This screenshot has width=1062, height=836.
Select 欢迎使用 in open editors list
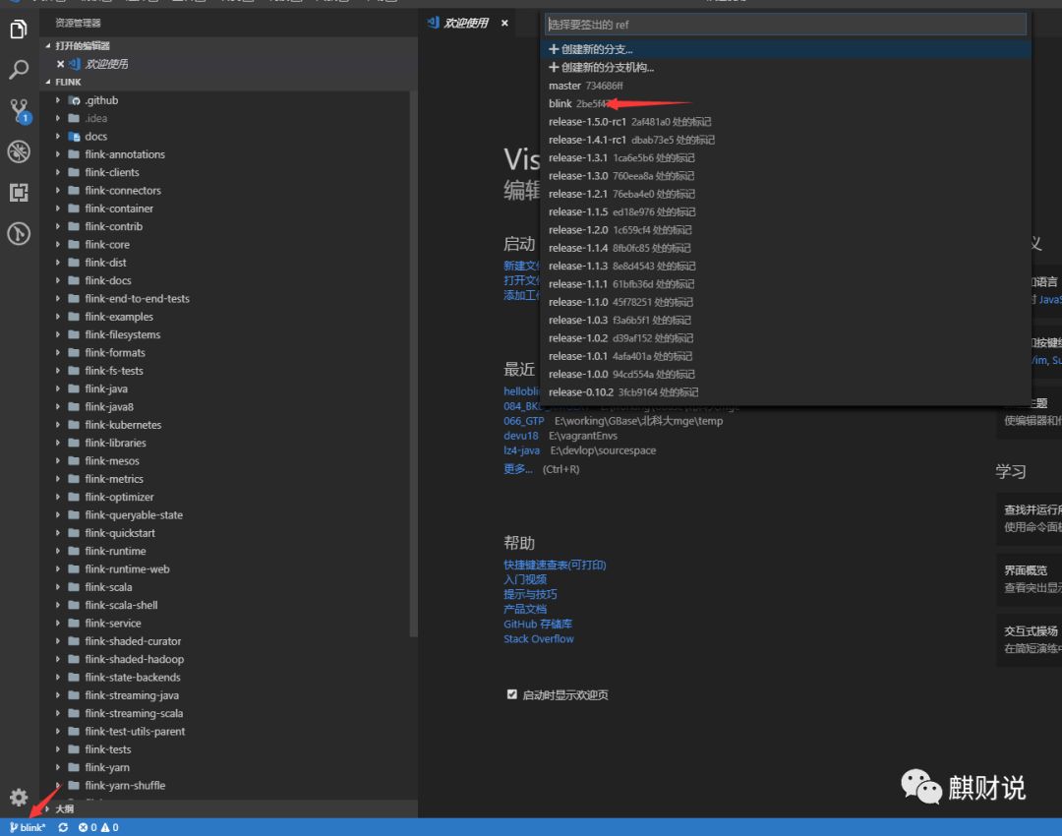pos(107,64)
